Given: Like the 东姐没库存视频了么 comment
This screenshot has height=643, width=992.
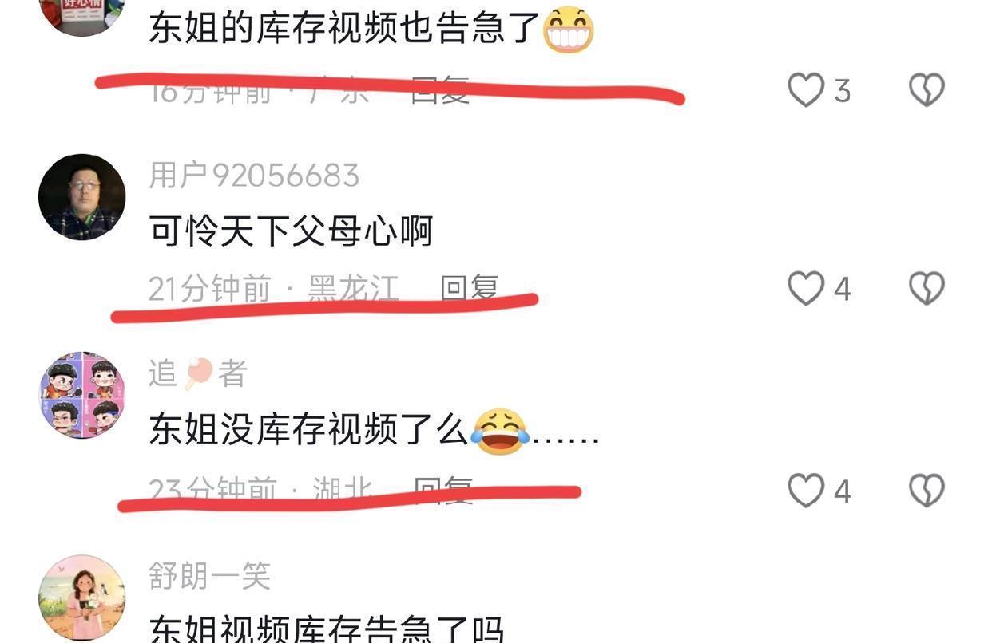Looking at the screenshot, I should pos(806,491).
